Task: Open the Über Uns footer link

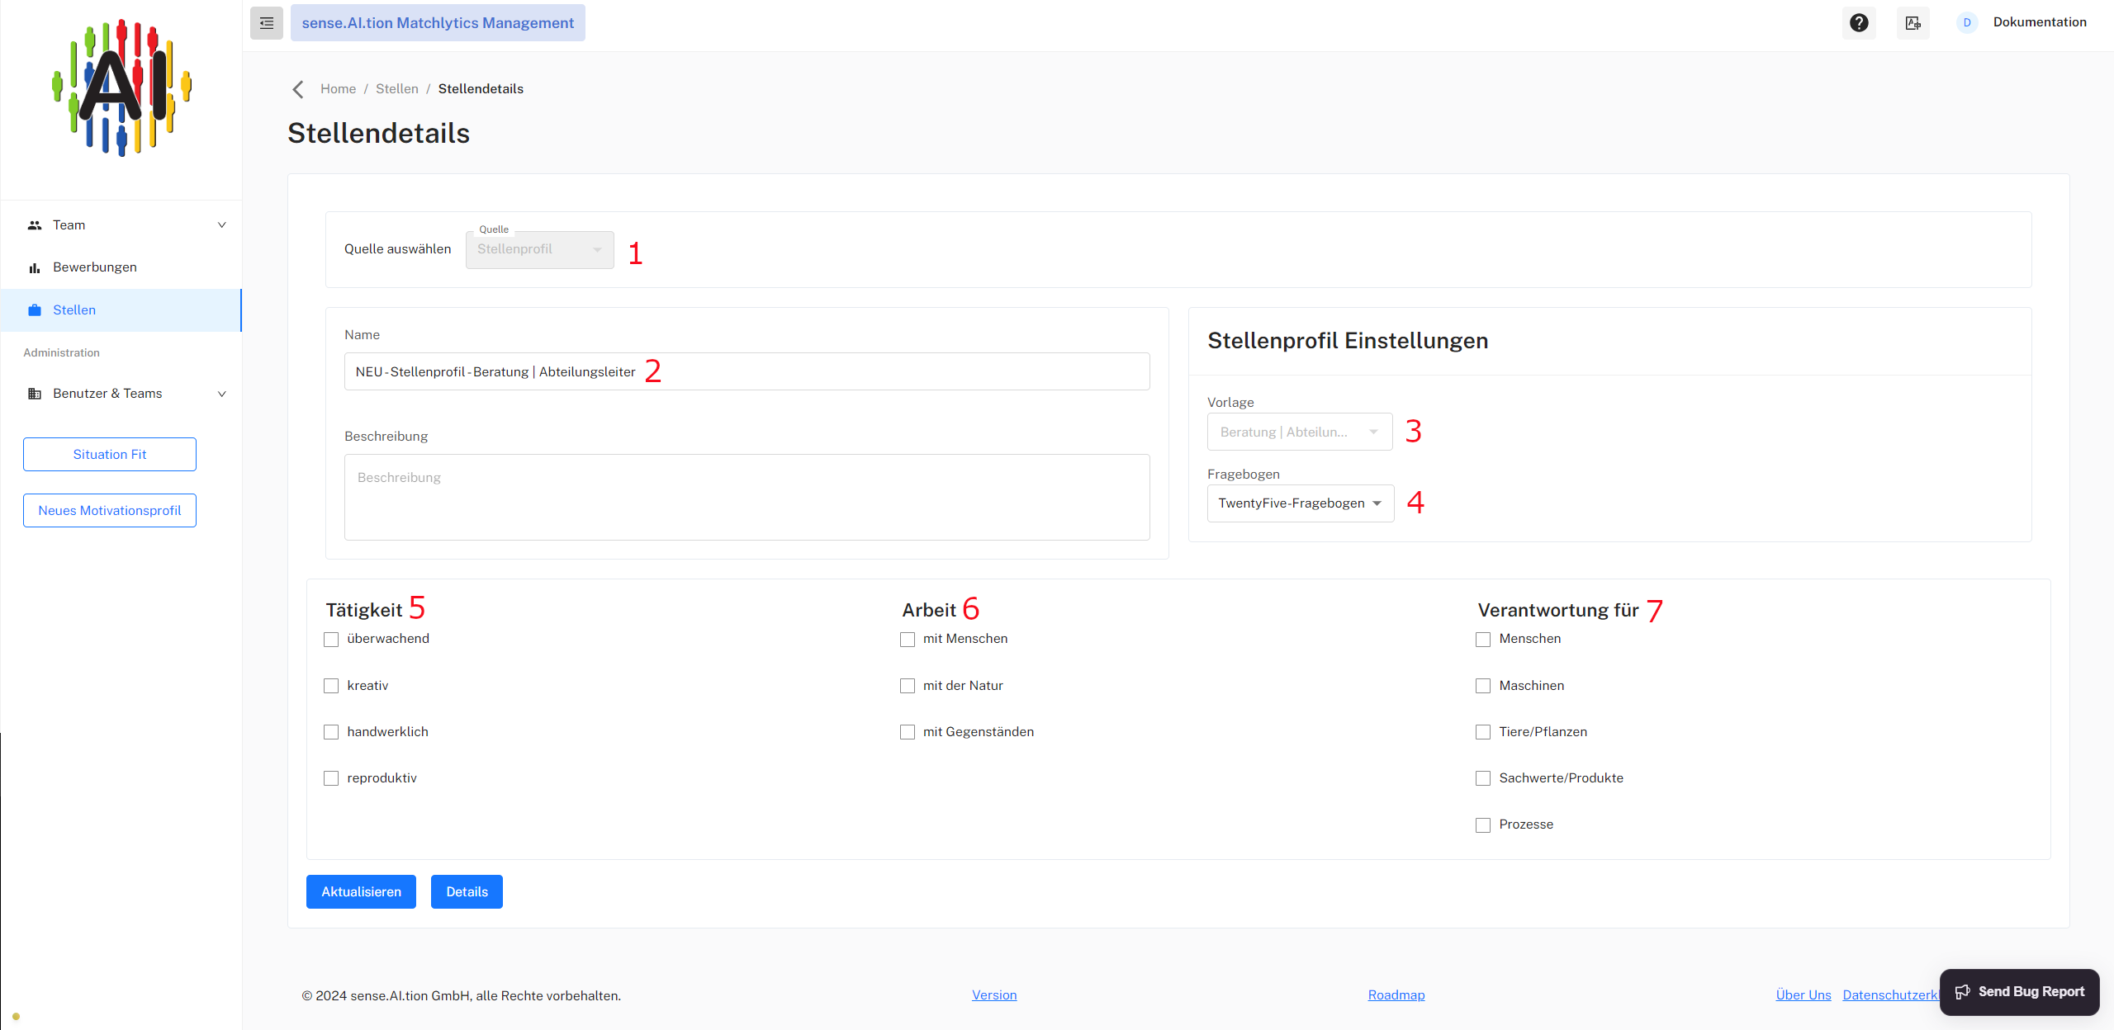Action: 1804,995
